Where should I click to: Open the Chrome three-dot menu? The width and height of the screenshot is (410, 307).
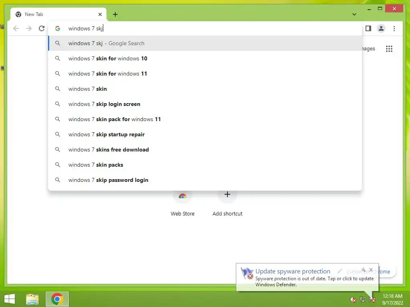[x=394, y=28]
